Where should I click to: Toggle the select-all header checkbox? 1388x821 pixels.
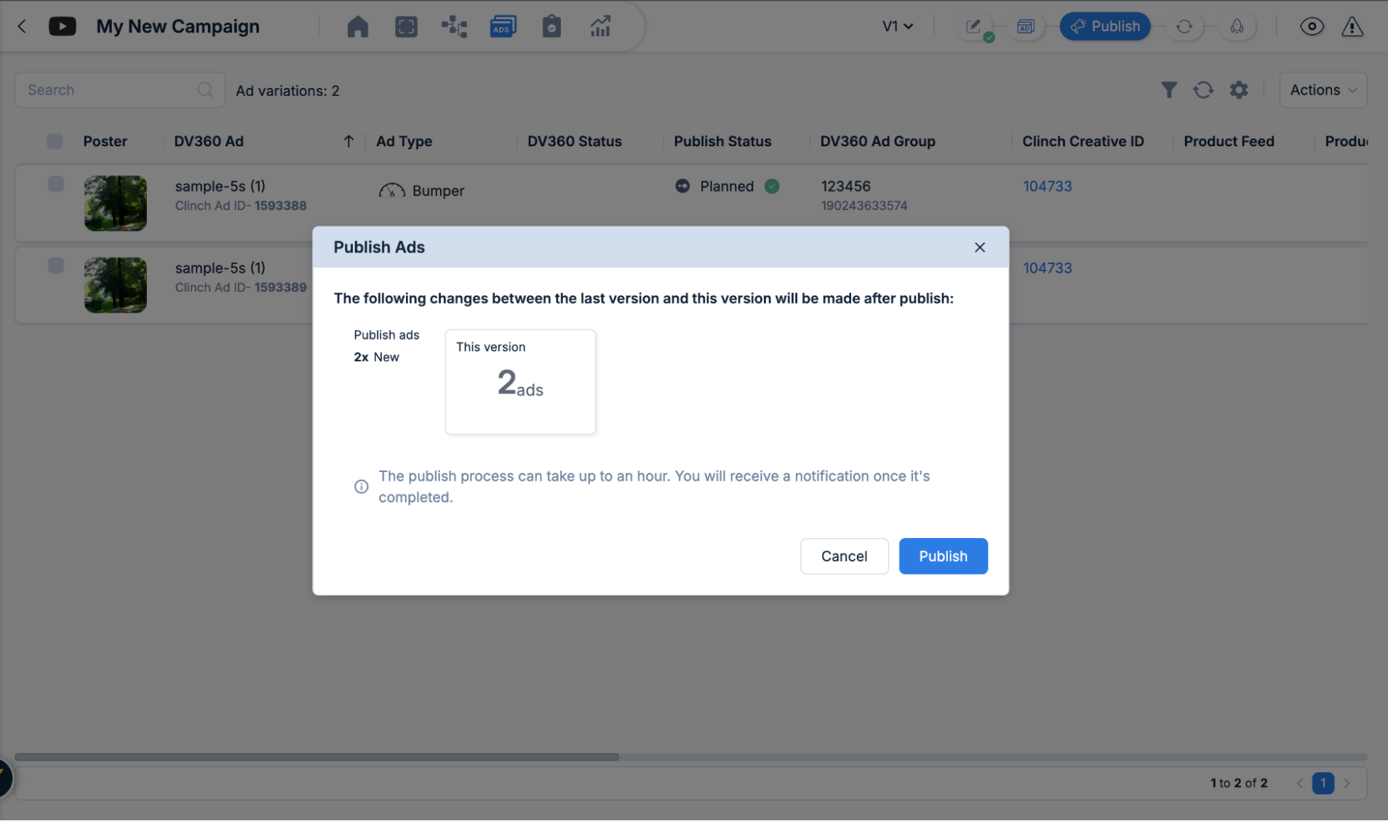55,141
